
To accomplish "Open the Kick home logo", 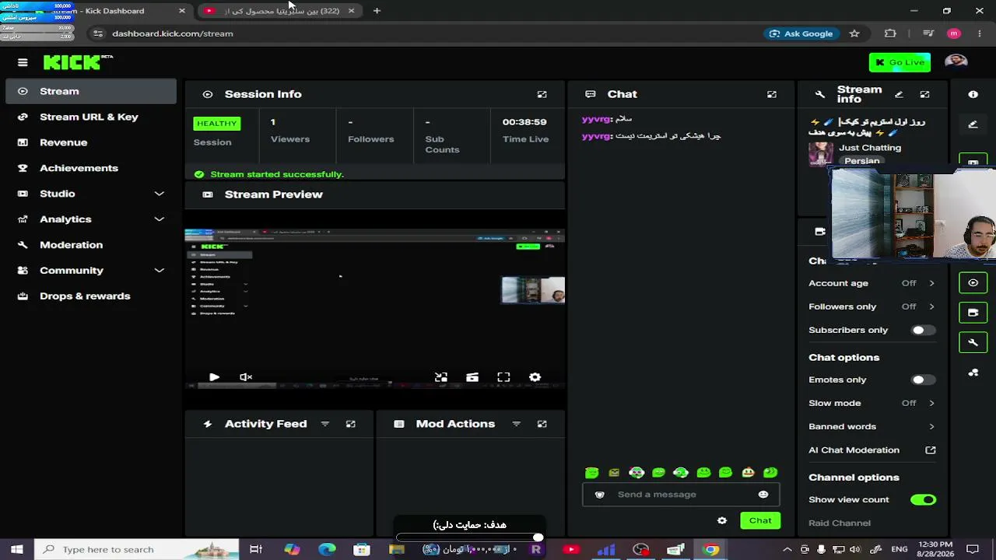I will click(78, 62).
